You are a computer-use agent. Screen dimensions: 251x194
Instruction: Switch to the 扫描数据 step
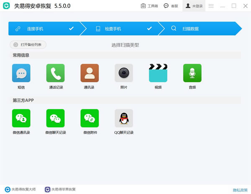coord(197,28)
